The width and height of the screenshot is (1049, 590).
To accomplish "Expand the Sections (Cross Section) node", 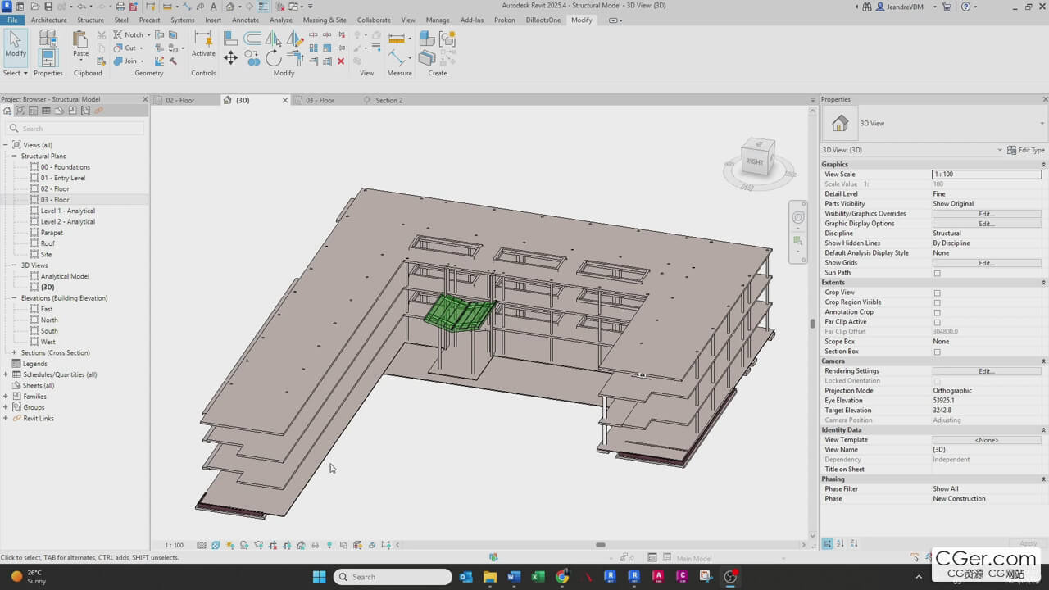I will 14,353.
